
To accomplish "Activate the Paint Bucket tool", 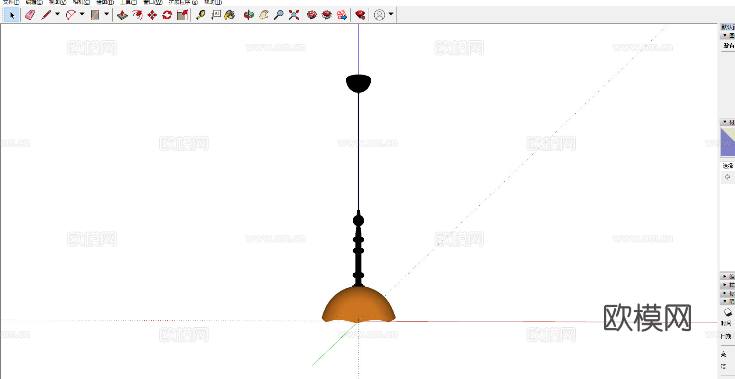I will (229, 15).
